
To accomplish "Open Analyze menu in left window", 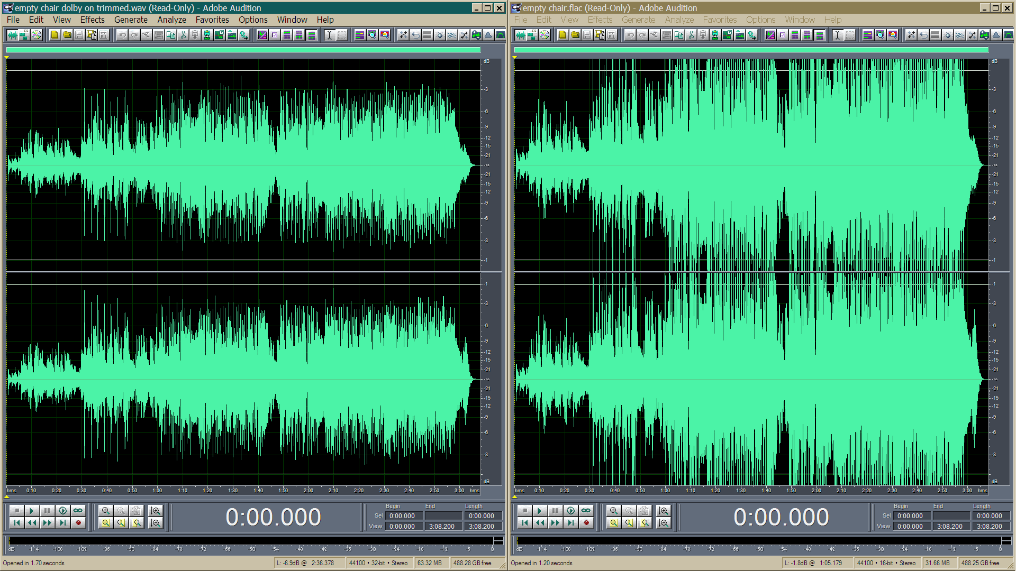I will pos(171,20).
